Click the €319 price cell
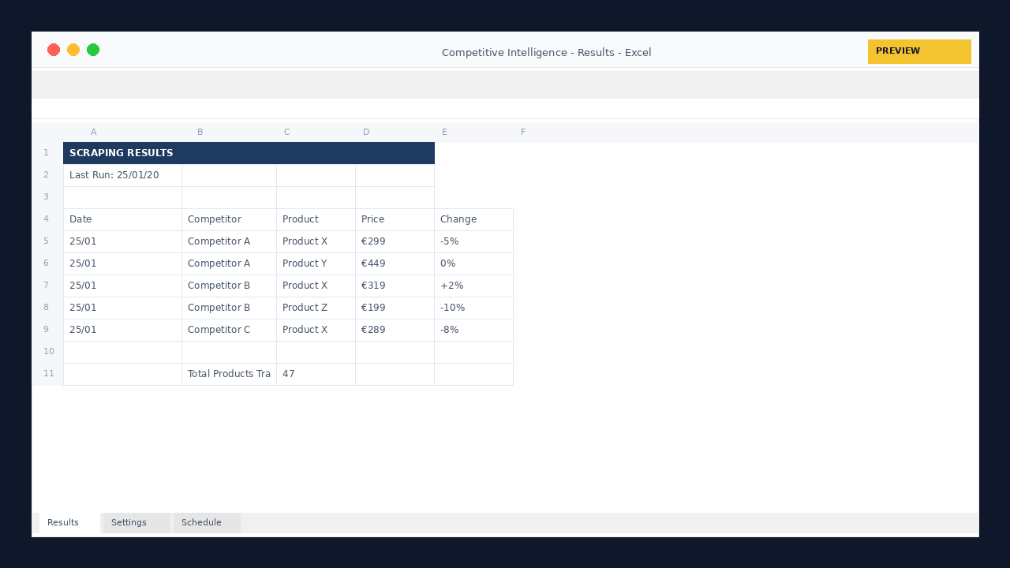The image size is (1010, 568). [x=395, y=286]
